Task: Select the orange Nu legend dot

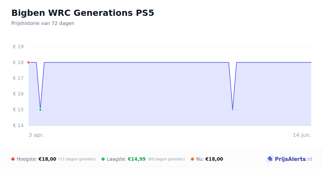Action: [192, 159]
